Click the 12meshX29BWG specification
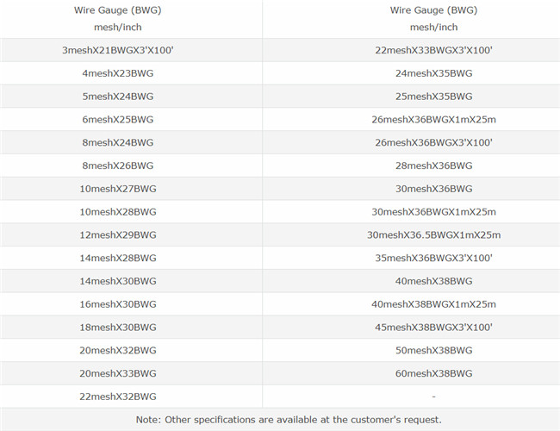Image resolution: width=560 pixels, height=431 pixels. pyautogui.click(x=119, y=234)
